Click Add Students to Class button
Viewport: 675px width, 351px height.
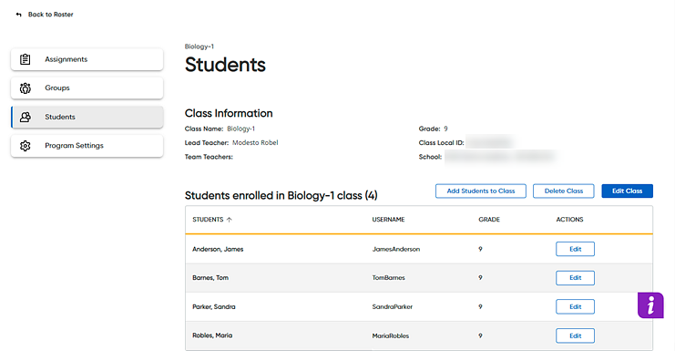tap(480, 191)
